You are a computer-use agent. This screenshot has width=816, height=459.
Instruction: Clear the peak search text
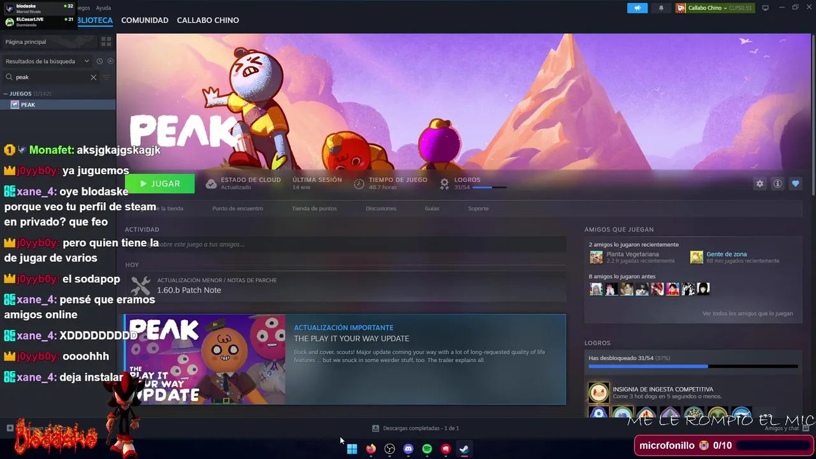tap(93, 77)
